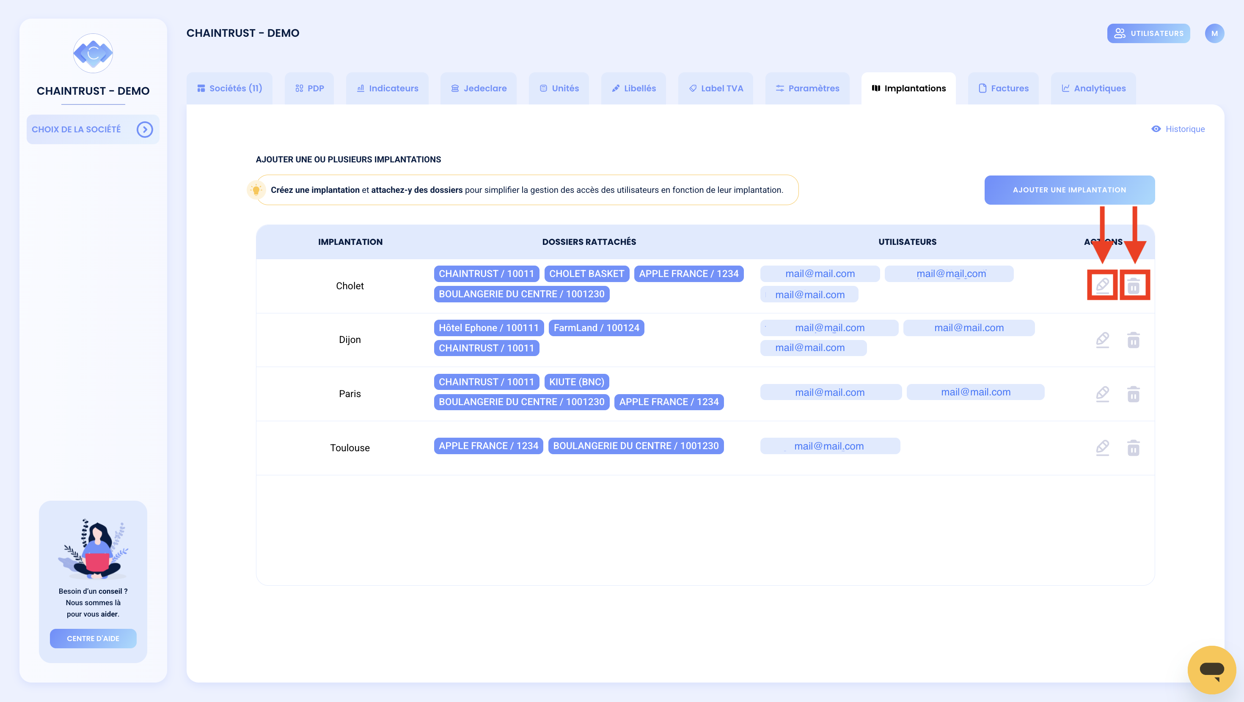Click the Cholet implantation name
The image size is (1244, 702).
(350, 286)
